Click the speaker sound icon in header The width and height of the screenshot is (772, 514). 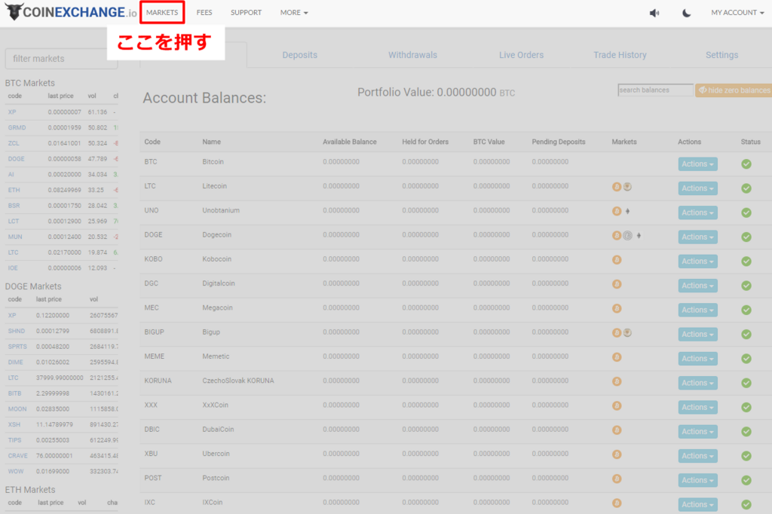point(654,13)
